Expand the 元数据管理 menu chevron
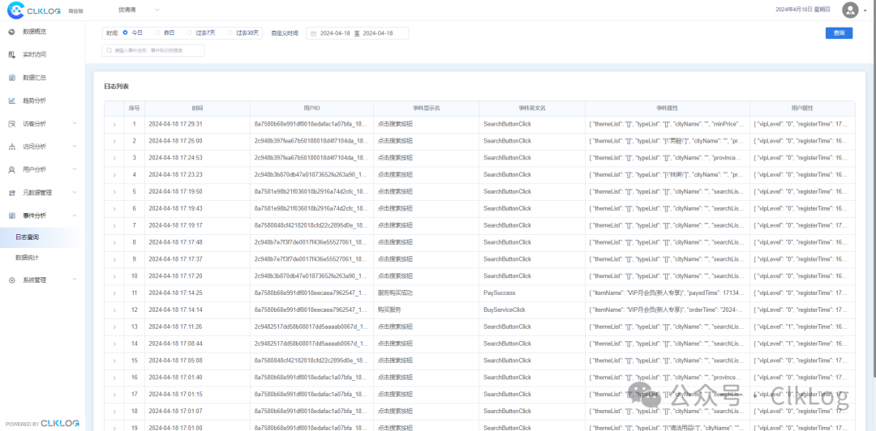876x431 pixels. pyautogui.click(x=75, y=193)
